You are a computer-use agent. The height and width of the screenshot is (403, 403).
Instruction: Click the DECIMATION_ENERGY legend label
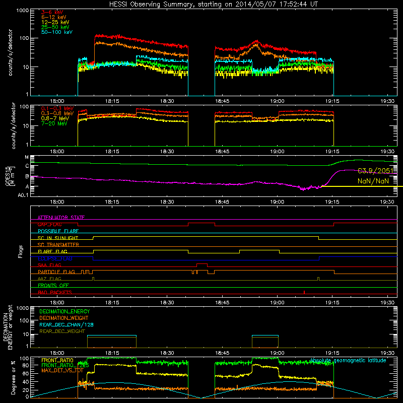pos(64,311)
